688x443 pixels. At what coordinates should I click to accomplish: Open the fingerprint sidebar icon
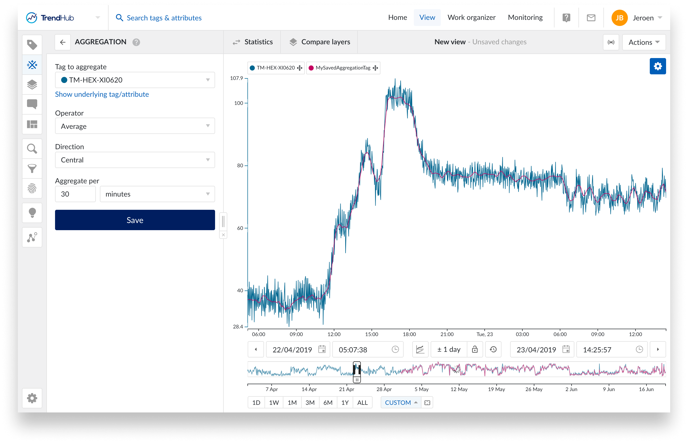(x=32, y=189)
